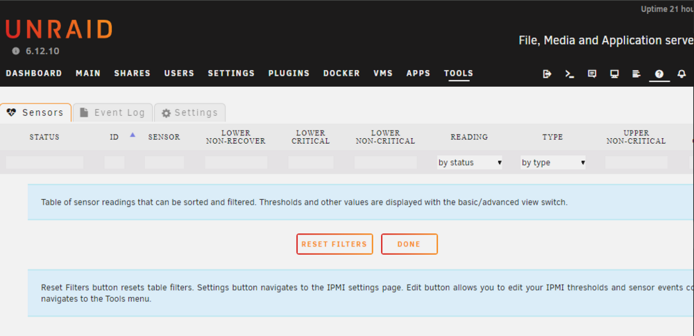
Task: Open the PLUGINS menu
Action: click(x=289, y=74)
